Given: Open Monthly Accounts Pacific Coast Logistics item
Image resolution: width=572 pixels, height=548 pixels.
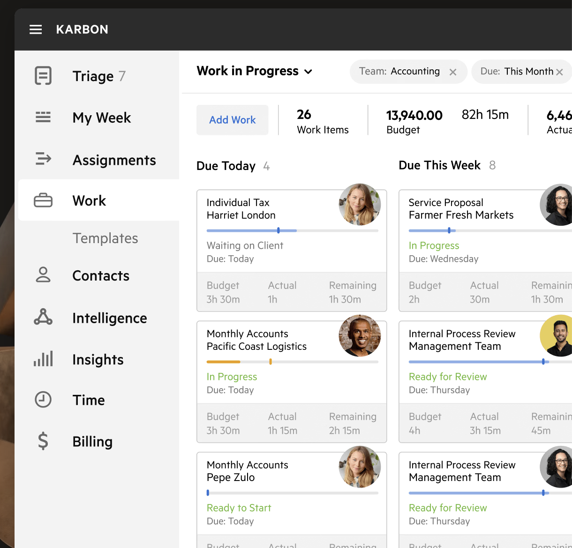Looking at the screenshot, I should click(256, 340).
